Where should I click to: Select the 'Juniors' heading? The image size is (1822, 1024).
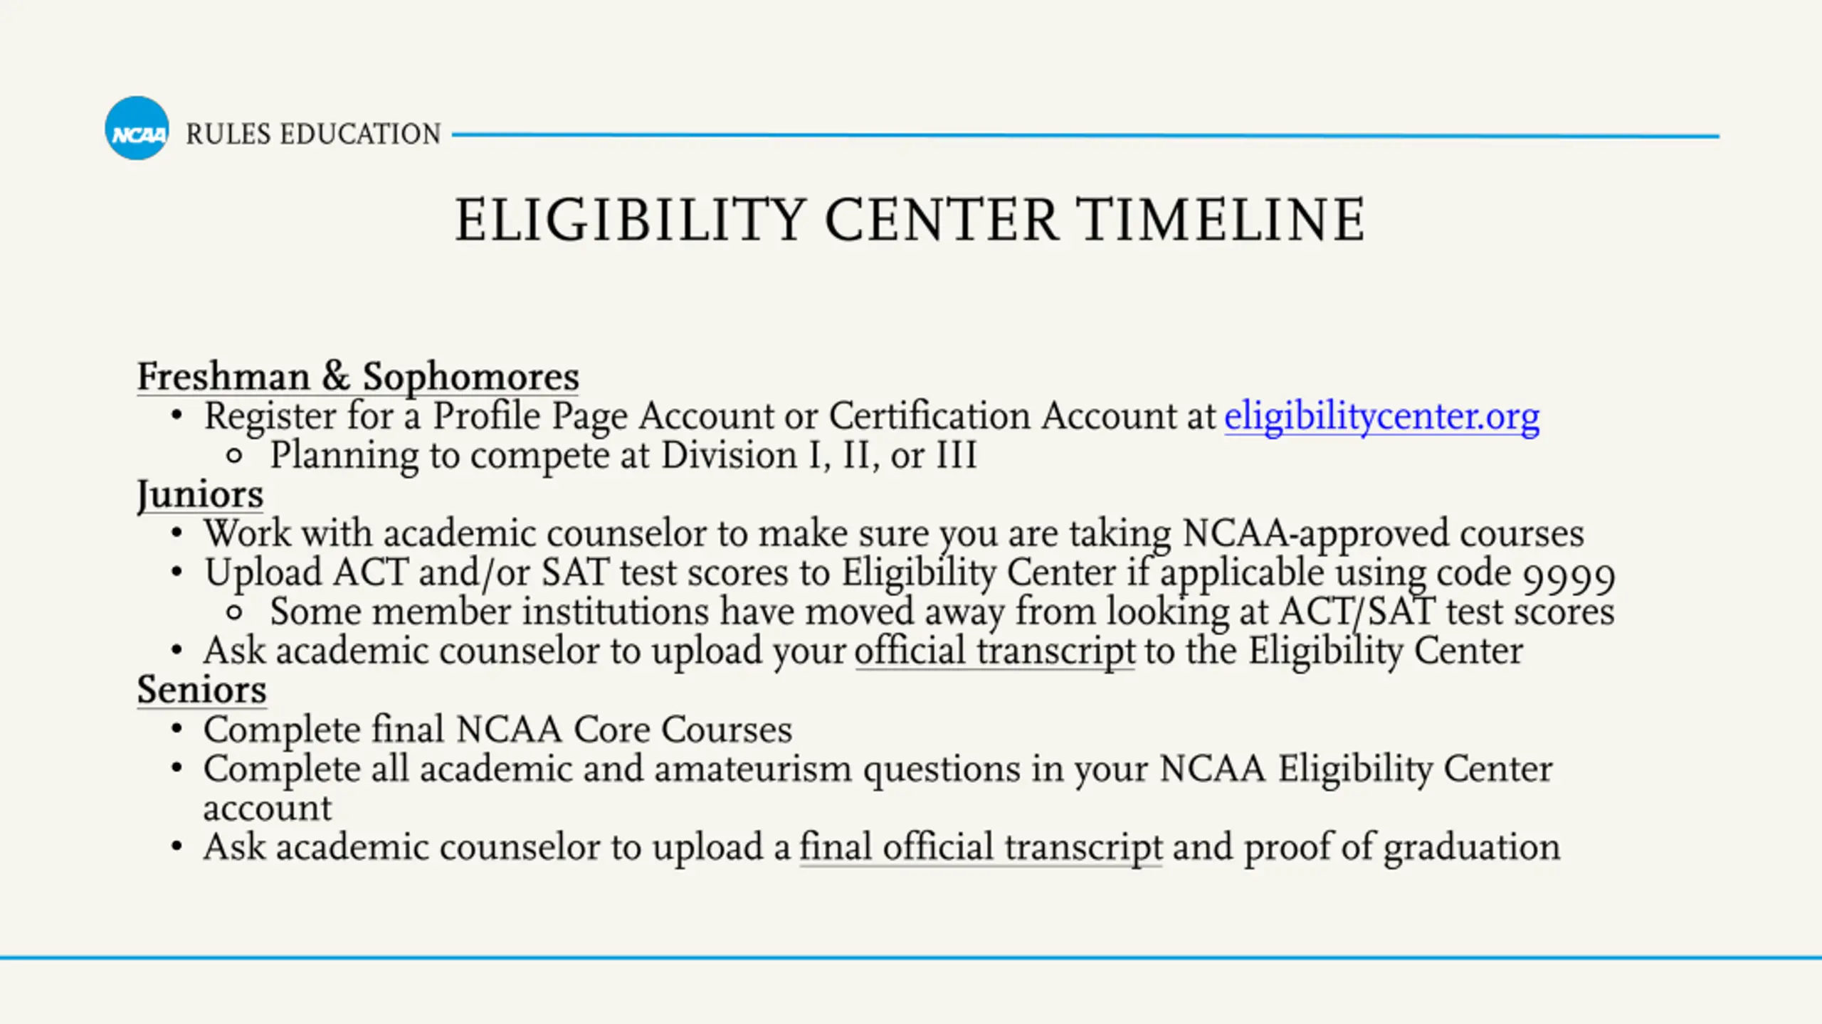coord(200,495)
